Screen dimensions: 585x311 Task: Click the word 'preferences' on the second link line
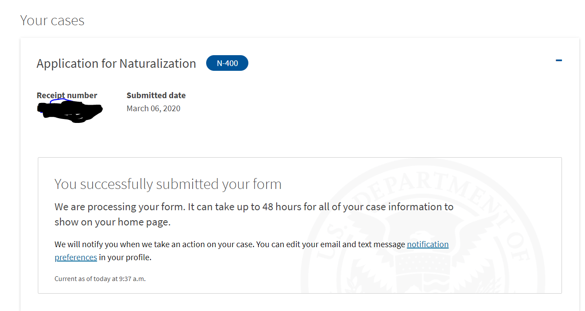76,257
